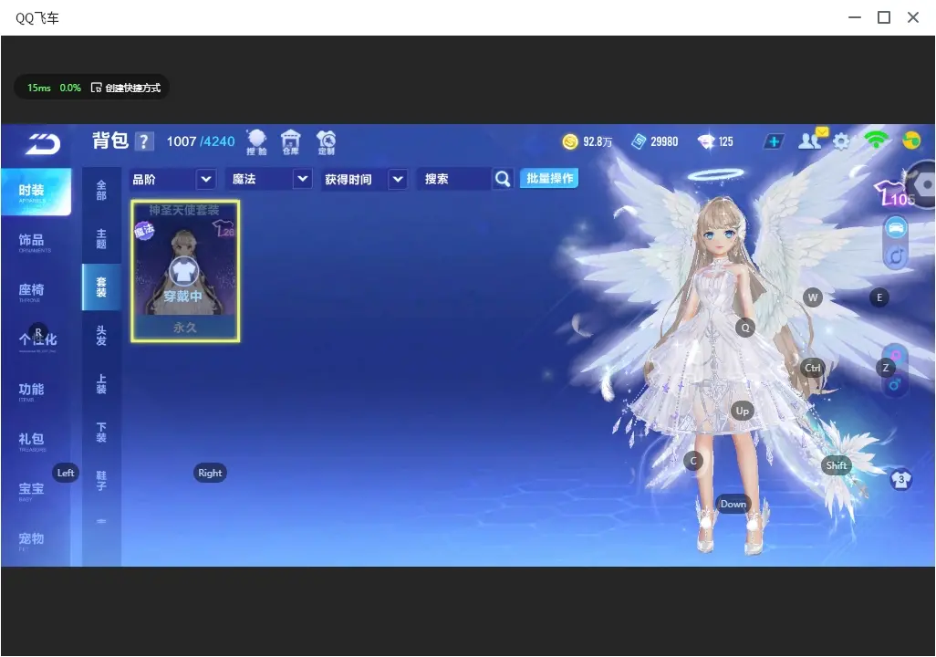Click the yellow-green globe icon
This screenshot has height=657, width=936.
(911, 141)
